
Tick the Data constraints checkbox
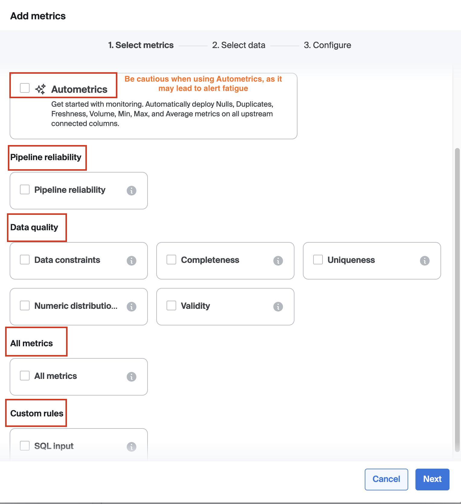coord(25,260)
